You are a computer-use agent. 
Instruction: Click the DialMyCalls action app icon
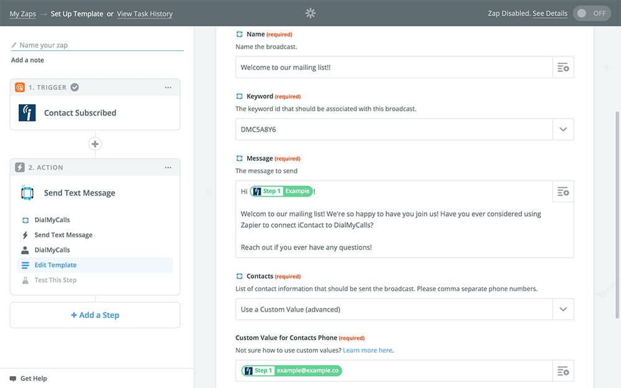coord(27,193)
